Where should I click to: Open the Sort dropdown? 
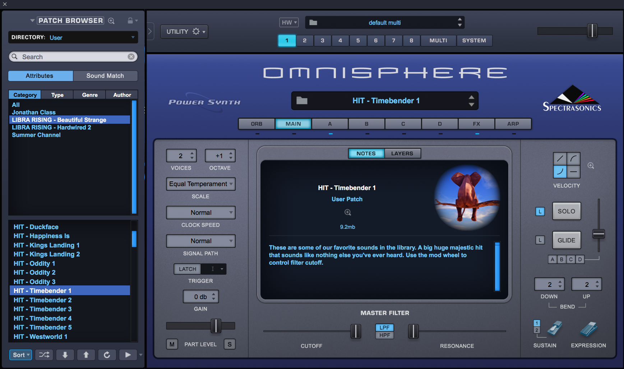click(20, 355)
